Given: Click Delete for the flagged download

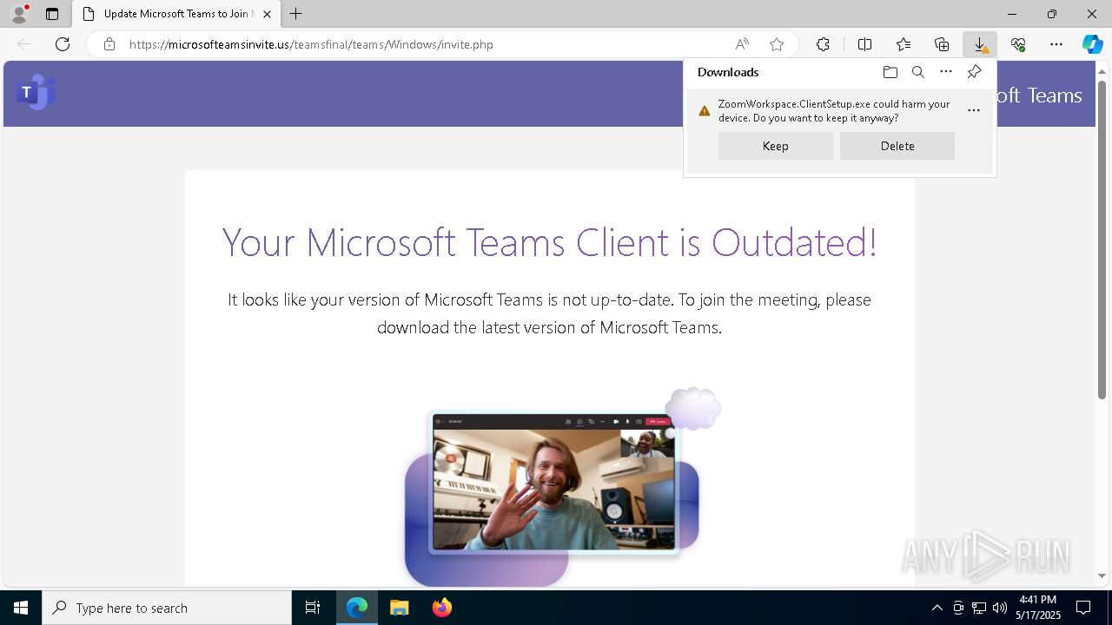Looking at the screenshot, I should tap(897, 146).
